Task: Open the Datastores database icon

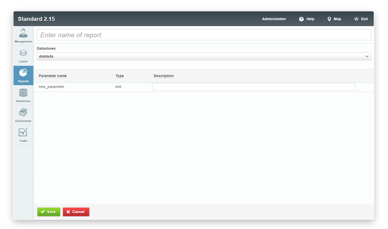Action: [23, 93]
